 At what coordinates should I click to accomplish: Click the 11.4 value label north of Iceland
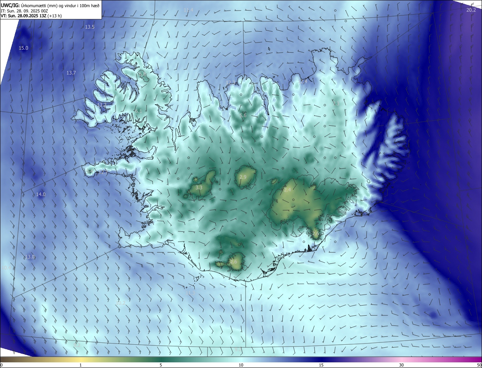click(x=188, y=10)
